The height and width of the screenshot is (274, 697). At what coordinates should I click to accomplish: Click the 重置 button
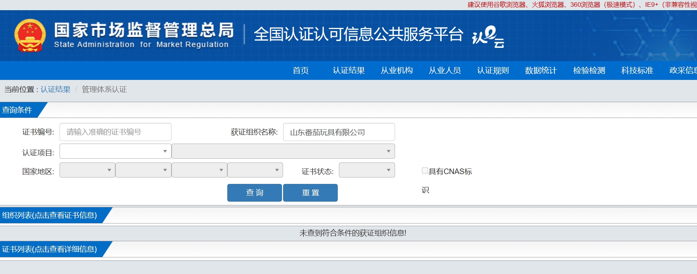point(310,193)
